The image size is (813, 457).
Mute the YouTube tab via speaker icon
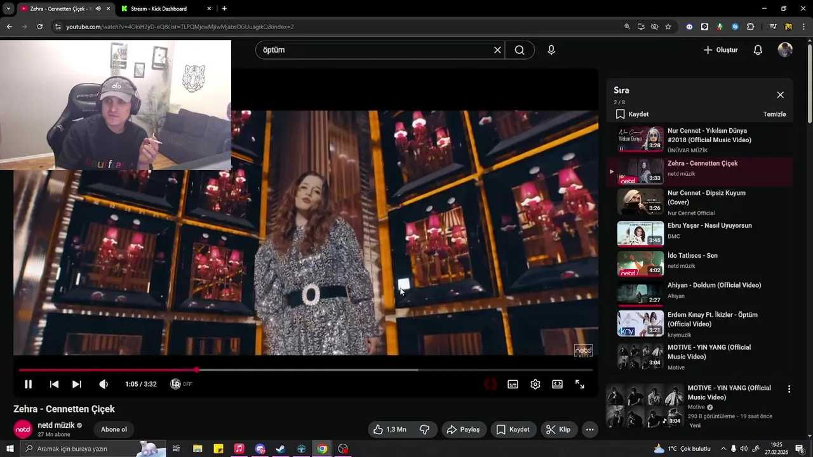(98, 9)
